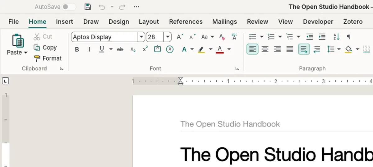This screenshot has width=373, height=167.
Task: Click the left-to-right text direction icon
Action: pos(304,49)
